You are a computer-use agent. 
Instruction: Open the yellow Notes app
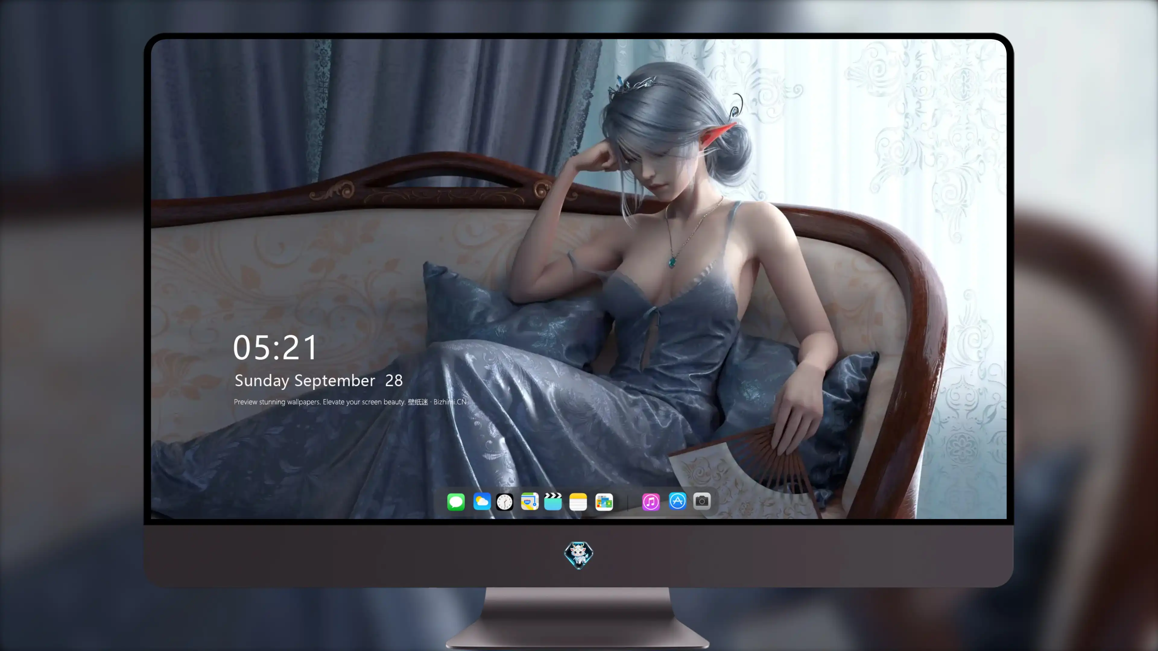(578, 502)
